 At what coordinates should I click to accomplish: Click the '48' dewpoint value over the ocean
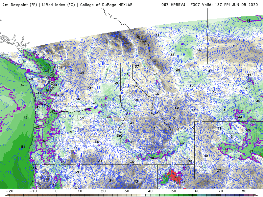[26, 118]
